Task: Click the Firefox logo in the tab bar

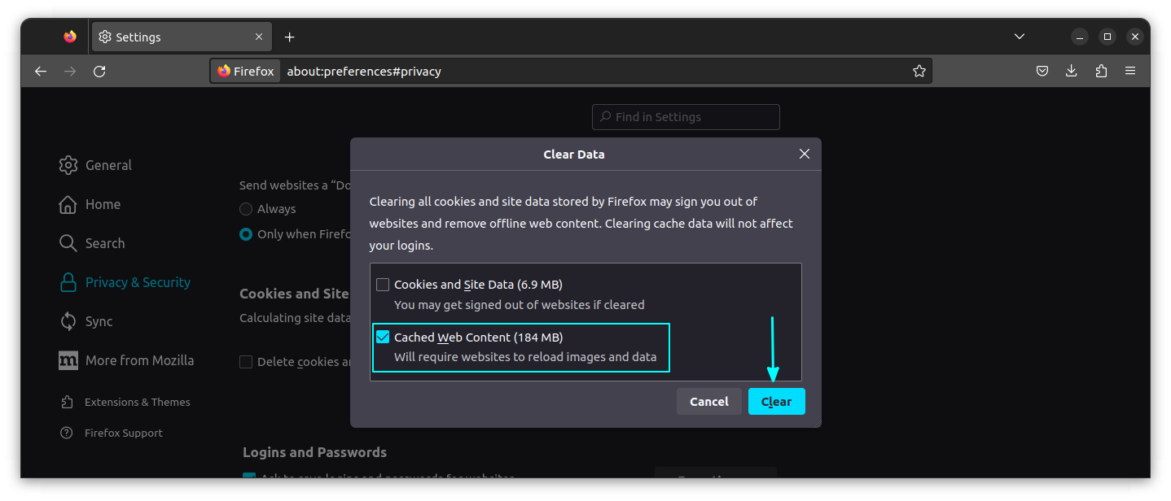Action: 70,37
